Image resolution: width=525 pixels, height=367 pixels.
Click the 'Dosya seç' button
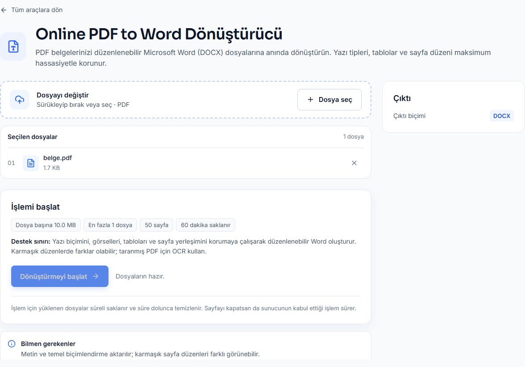tap(329, 100)
